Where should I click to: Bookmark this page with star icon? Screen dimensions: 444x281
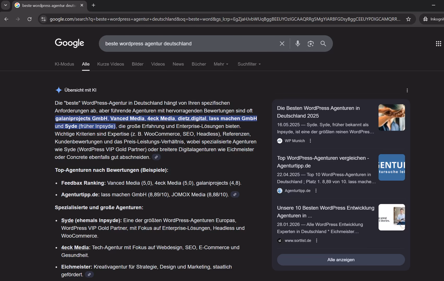[408, 19]
